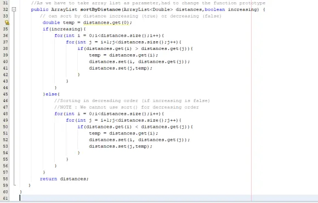318x203 pixels.
Task: Click 'distances.set(j,temp);' on line 41
Action: (x=121, y=68)
